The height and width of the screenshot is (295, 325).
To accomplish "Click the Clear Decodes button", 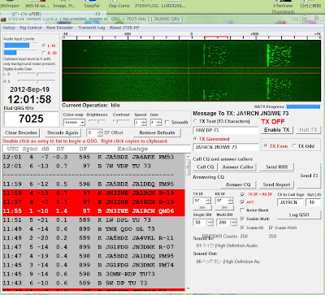I will click(21, 132).
